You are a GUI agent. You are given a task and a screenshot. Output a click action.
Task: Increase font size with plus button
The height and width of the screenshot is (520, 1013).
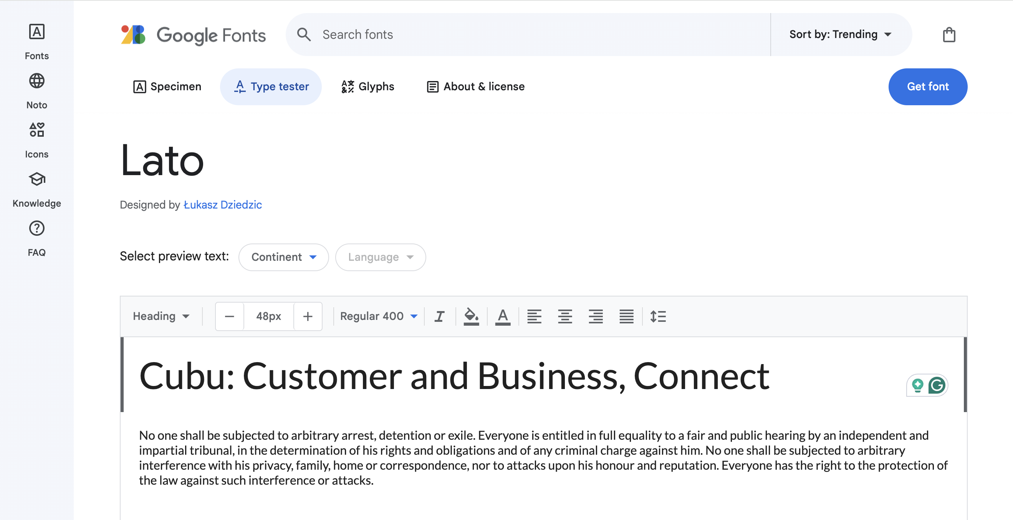click(308, 316)
